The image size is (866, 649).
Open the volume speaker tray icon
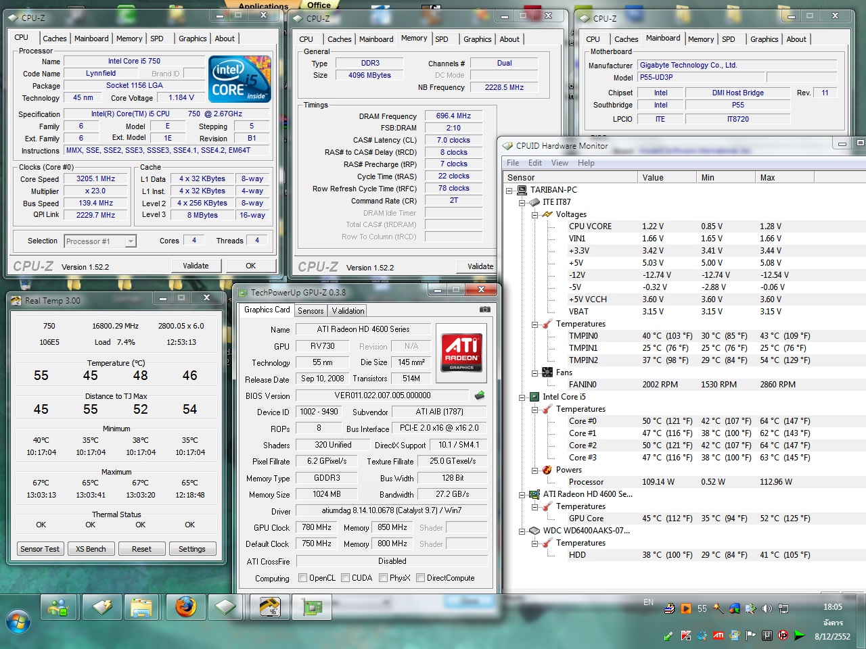pyautogui.click(x=767, y=608)
